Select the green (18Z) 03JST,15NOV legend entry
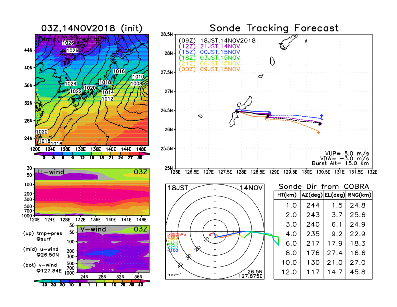Image resolution: width=397 pixels, height=307 pixels. coord(209,58)
